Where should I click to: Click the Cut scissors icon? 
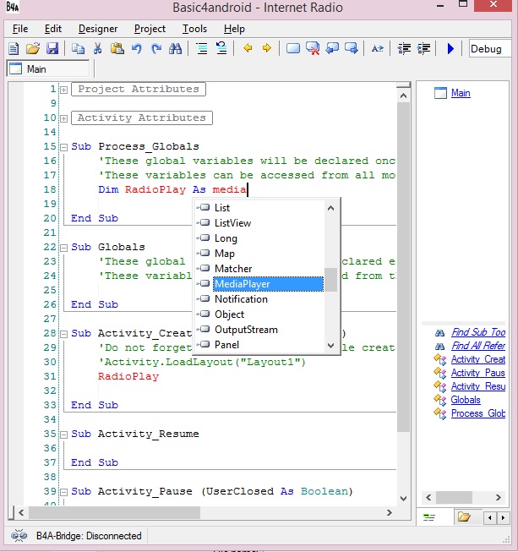pos(97,49)
